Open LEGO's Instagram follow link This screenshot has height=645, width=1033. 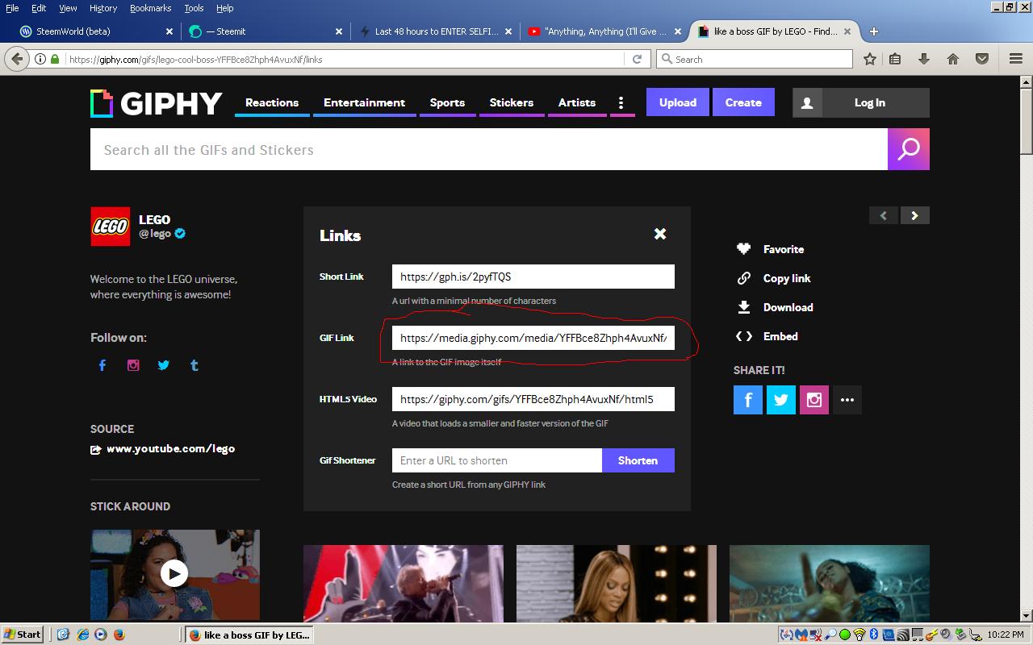pyautogui.click(x=133, y=365)
